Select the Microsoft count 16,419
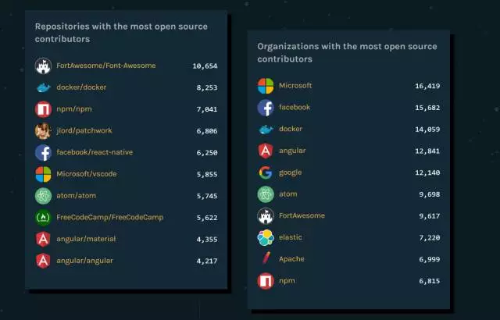Image resolution: width=500 pixels, height=320 pixels. pos(427,86)
